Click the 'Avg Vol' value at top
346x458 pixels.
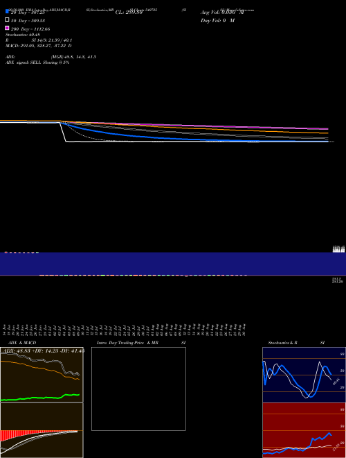(x=222, y=12)
